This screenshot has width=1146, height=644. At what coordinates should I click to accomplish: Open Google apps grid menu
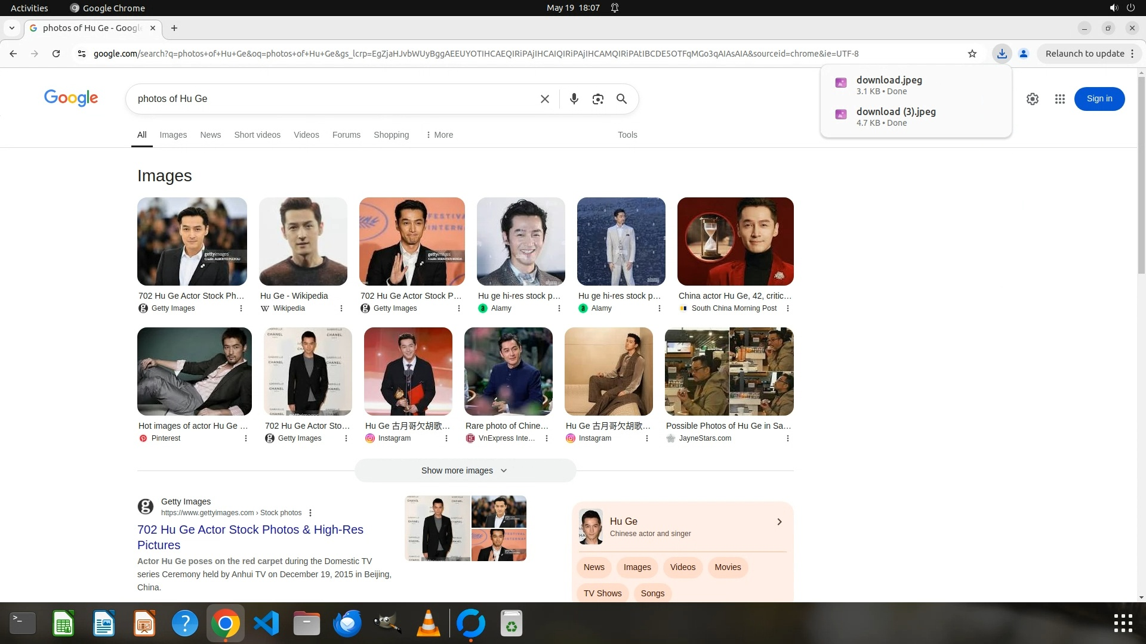1059,99
